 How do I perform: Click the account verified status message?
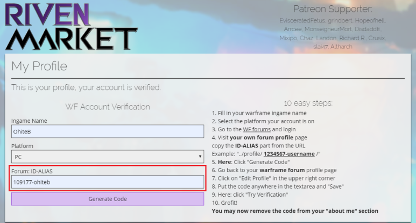coord(86,87)
